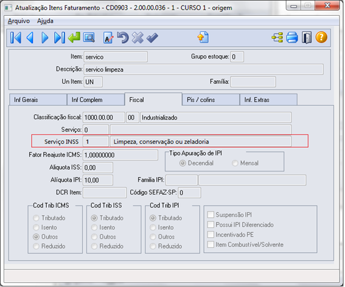The image size is (345, 287).
Task: Check the Incentivado PE checkbox
Action: tap(211, 235)
